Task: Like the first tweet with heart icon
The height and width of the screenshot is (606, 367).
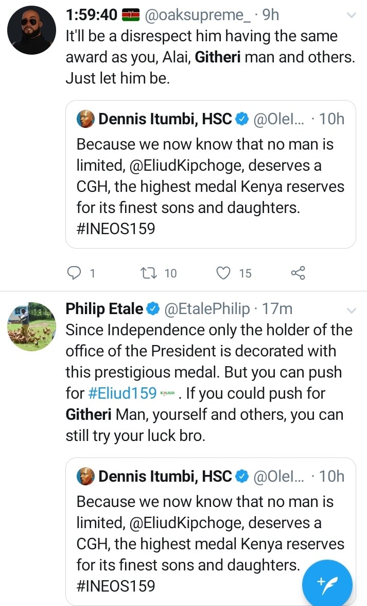Action: click(223, 273)
